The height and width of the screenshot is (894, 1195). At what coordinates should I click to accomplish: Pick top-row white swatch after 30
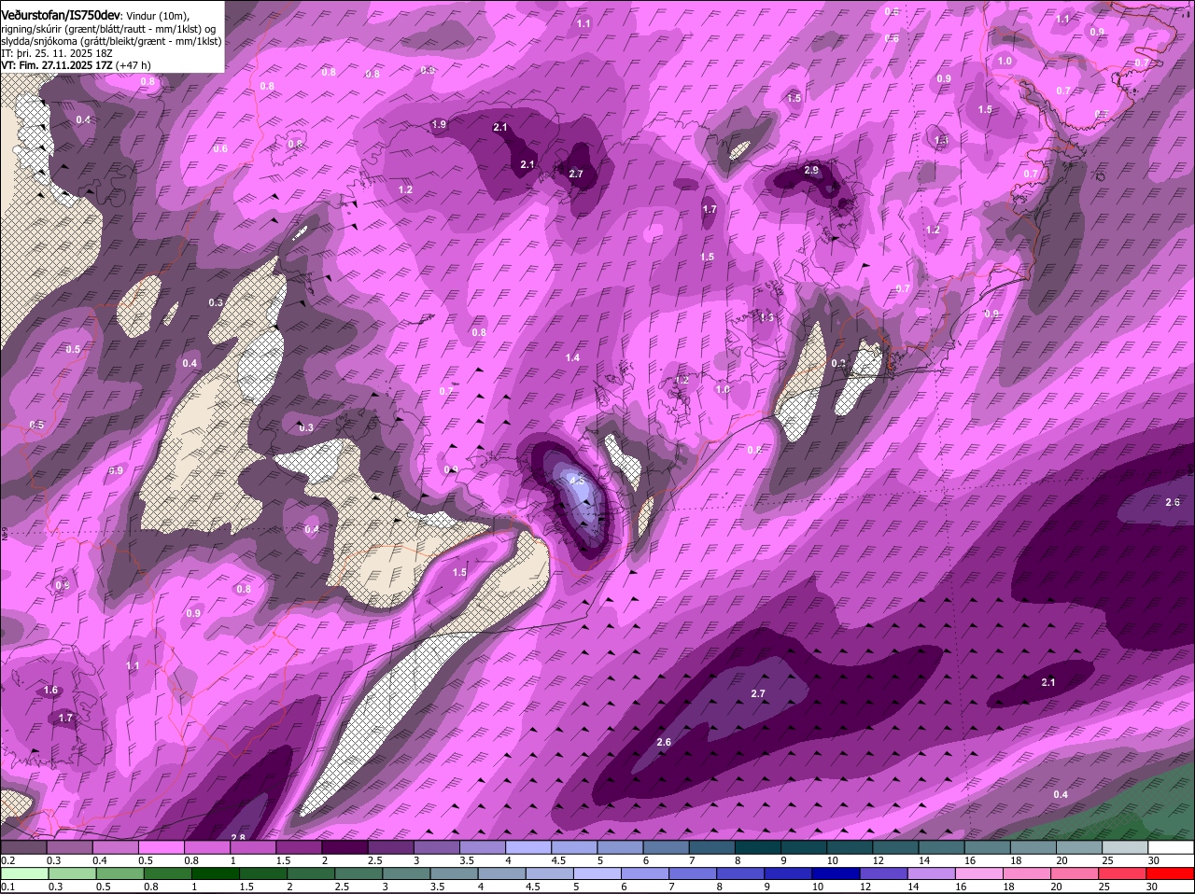click(1172, 847)
